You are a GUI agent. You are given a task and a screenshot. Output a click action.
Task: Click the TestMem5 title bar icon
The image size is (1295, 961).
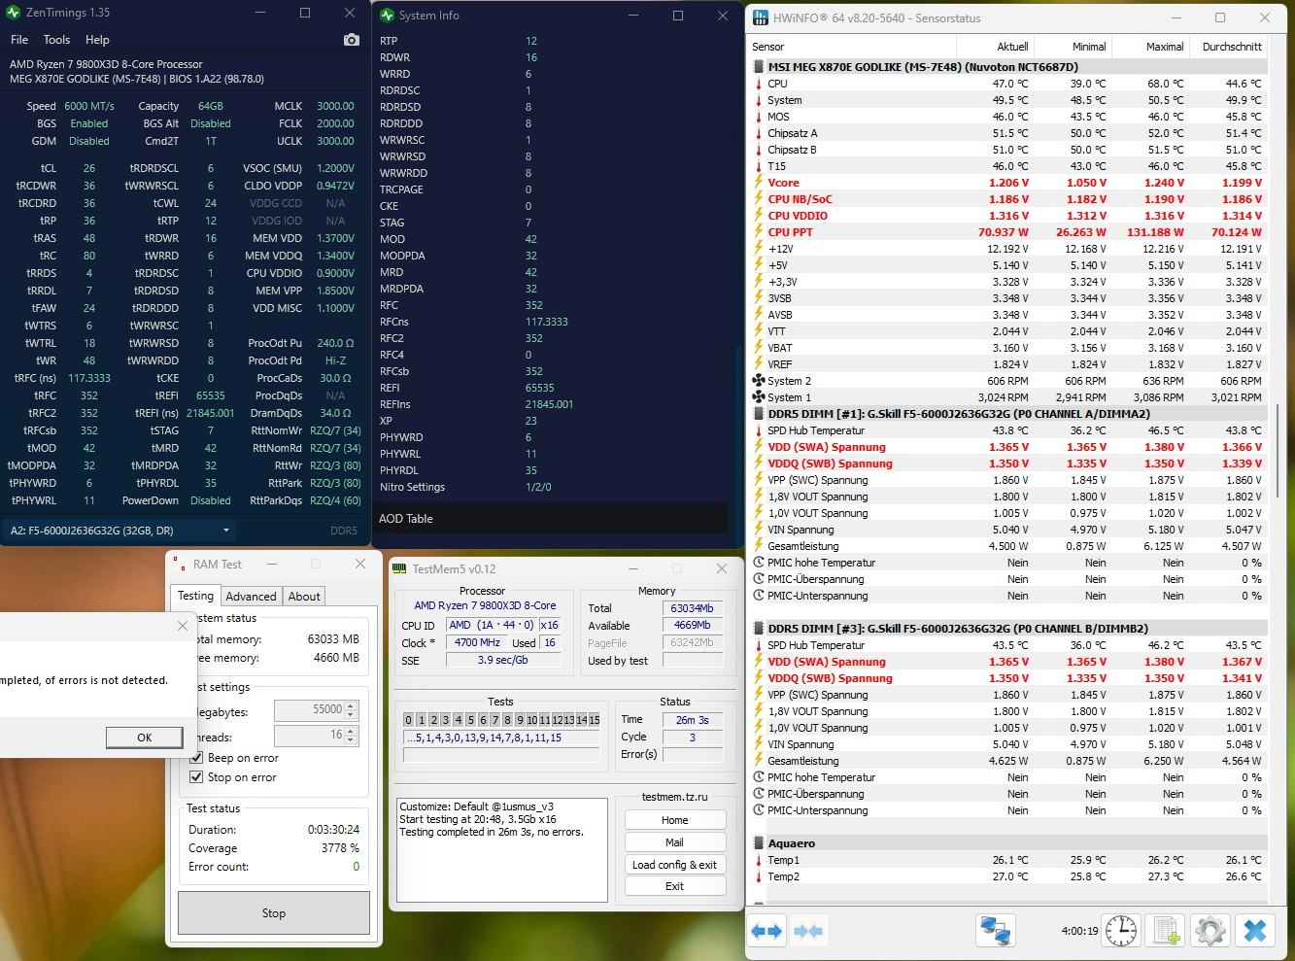point(400,568)
